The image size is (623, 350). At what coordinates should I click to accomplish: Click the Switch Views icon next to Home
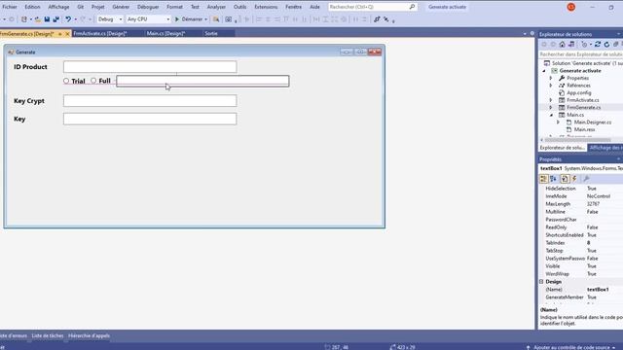tap(571, 45)
